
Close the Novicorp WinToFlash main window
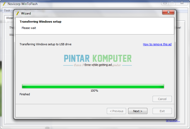click(182, 3)
